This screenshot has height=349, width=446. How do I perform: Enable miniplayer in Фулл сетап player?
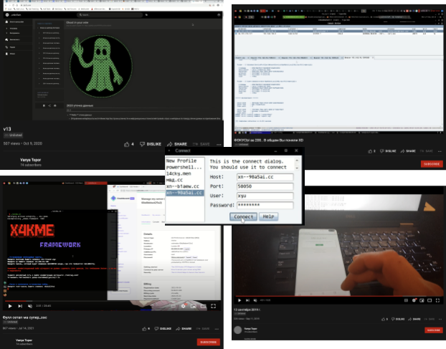tap(193, 306)
